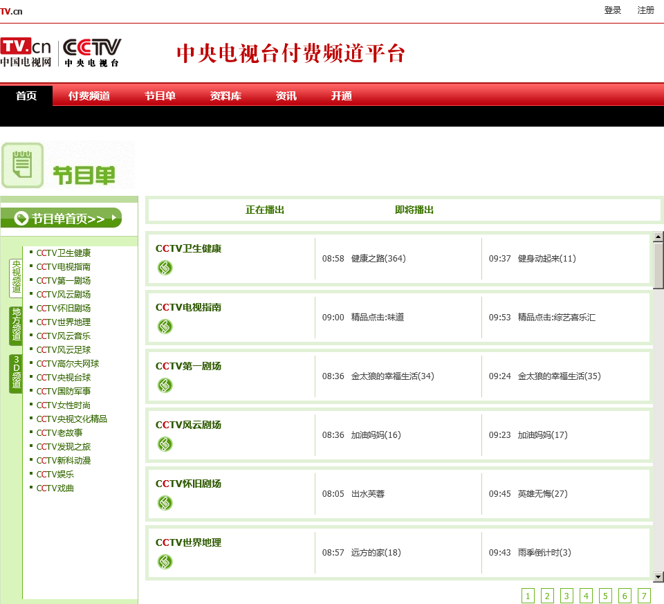The width and height of the screenshot is (664, 604).
Task: Select the 3D频道 side tab
Action: [16, 374]
